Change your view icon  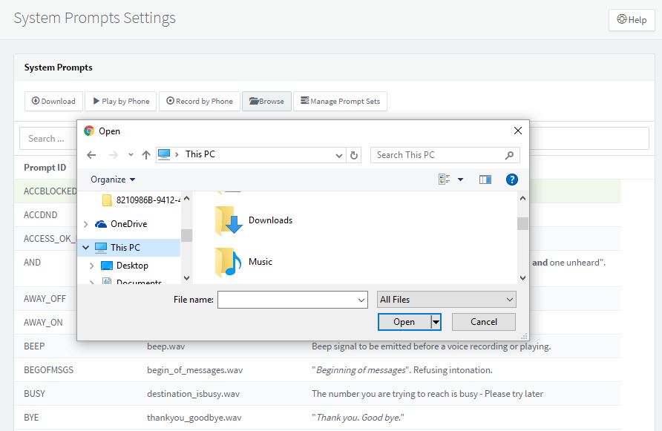pyautogui.click(x=444, y=180)
